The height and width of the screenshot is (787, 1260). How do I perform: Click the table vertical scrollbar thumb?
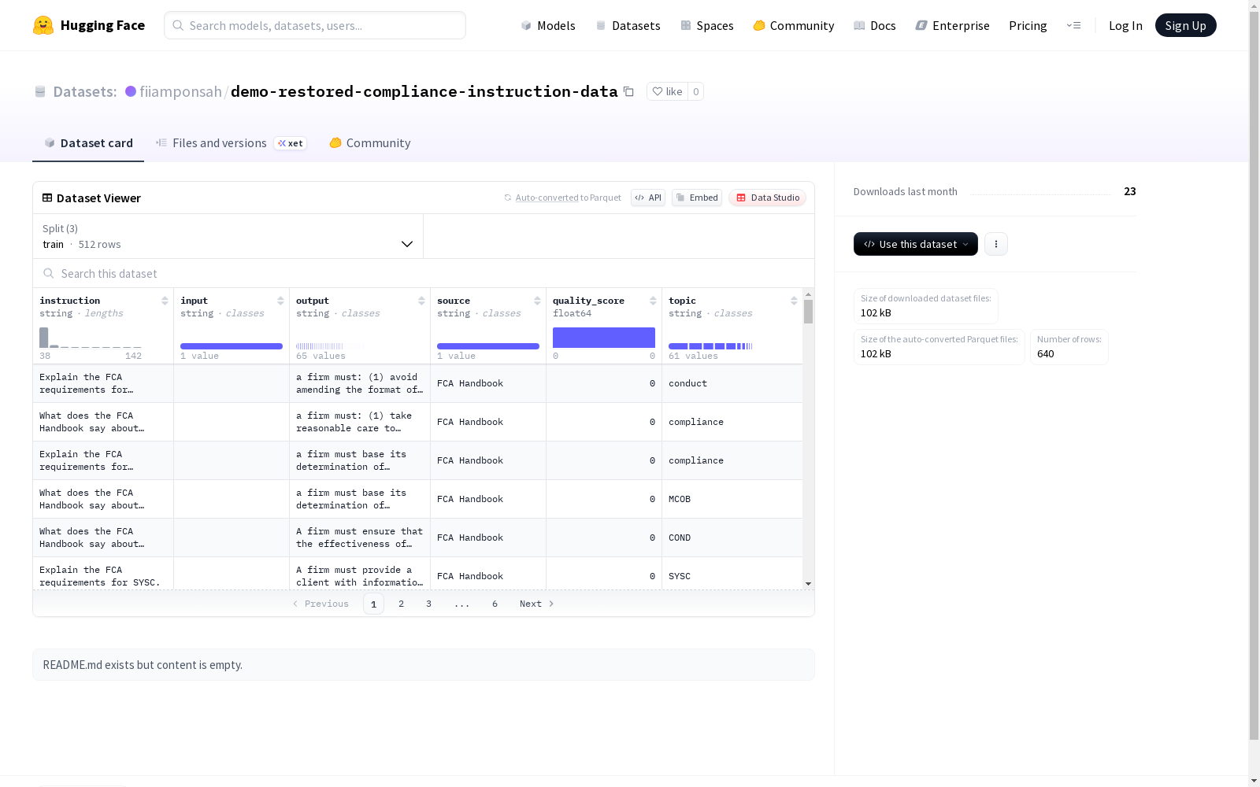[x=808, y=312]
